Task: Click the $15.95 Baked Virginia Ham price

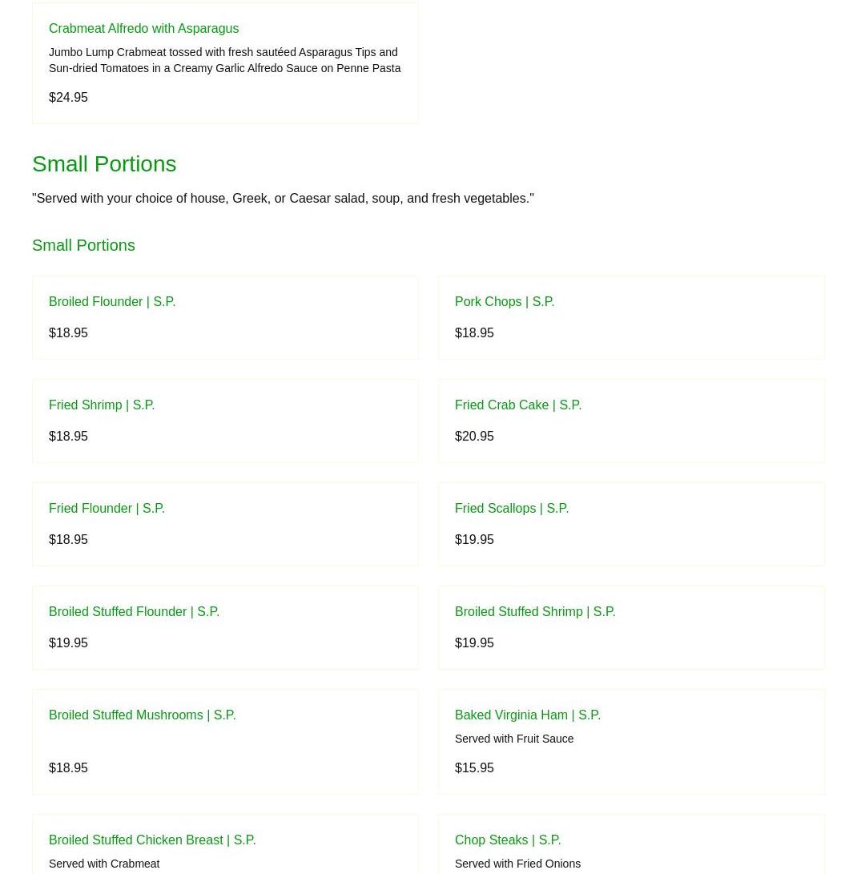Action: click(474, 768)
